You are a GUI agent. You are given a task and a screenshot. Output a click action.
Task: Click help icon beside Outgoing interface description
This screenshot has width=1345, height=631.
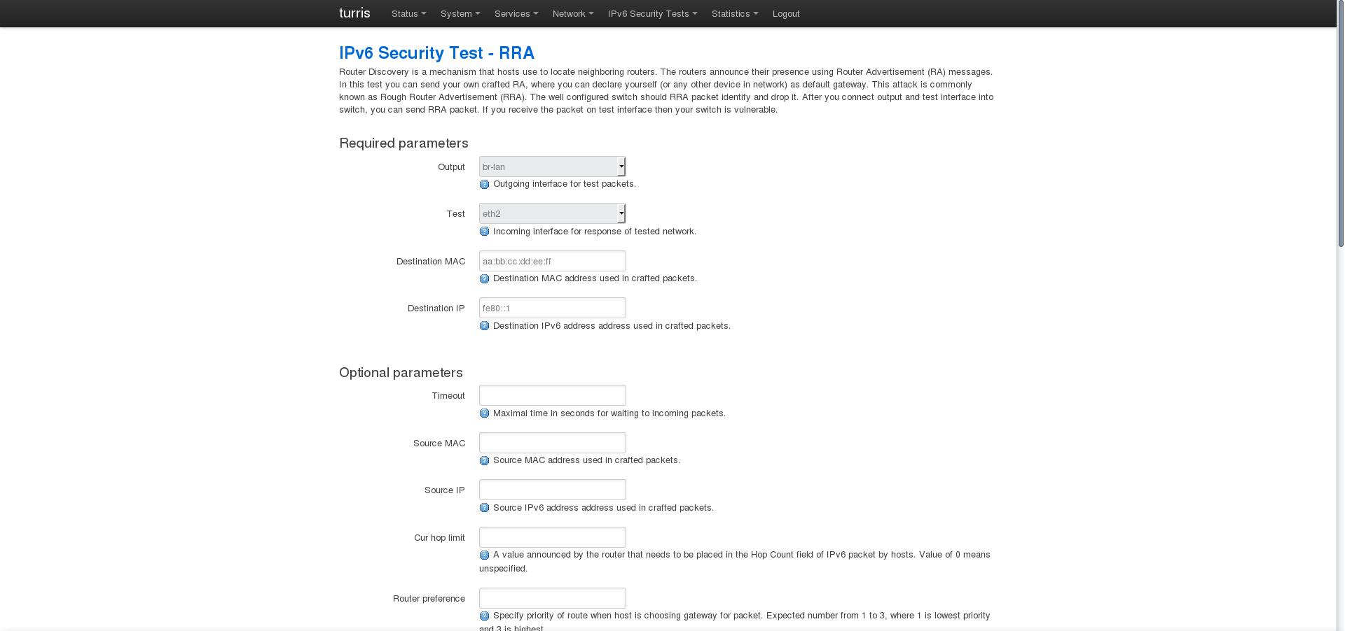[x=484, y=185]
